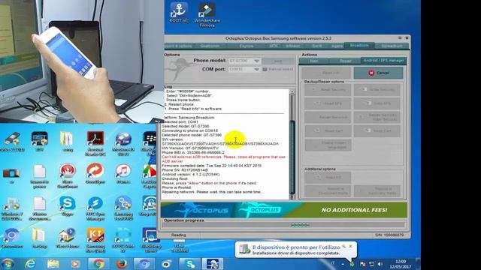Viewport: 481px width, 270px height.
Task: Click the Write EFS button
Action: pyautogui.click(x=377, y=103)
